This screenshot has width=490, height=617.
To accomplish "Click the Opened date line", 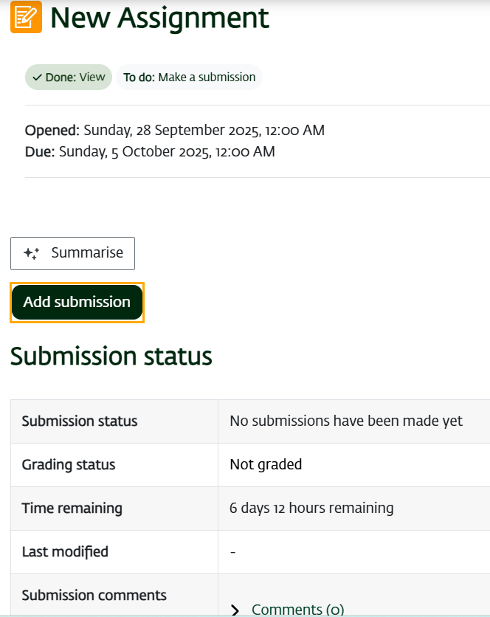I will (175, 131).
